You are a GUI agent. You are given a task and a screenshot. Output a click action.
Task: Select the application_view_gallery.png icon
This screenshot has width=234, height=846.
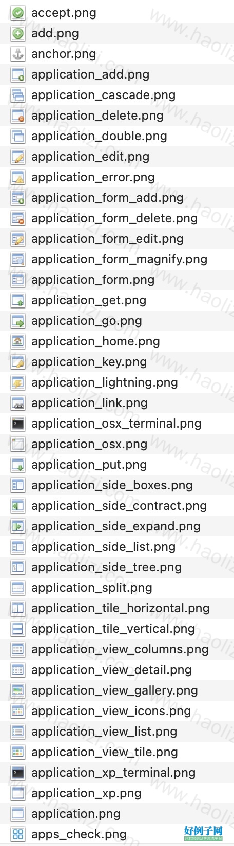pyautogui.click(x=18, y=690)
